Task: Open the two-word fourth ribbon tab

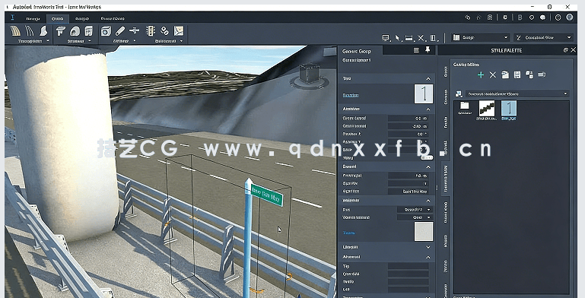Action: click(113, 18)
